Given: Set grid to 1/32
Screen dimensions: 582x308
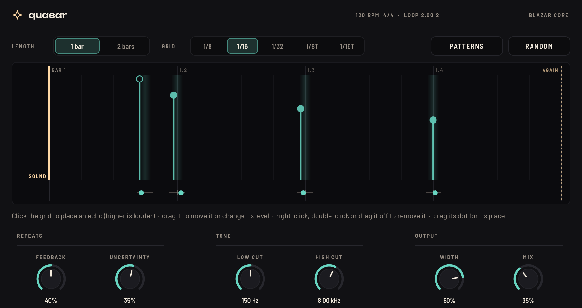Looking at the screenshot, I should 277,46.
